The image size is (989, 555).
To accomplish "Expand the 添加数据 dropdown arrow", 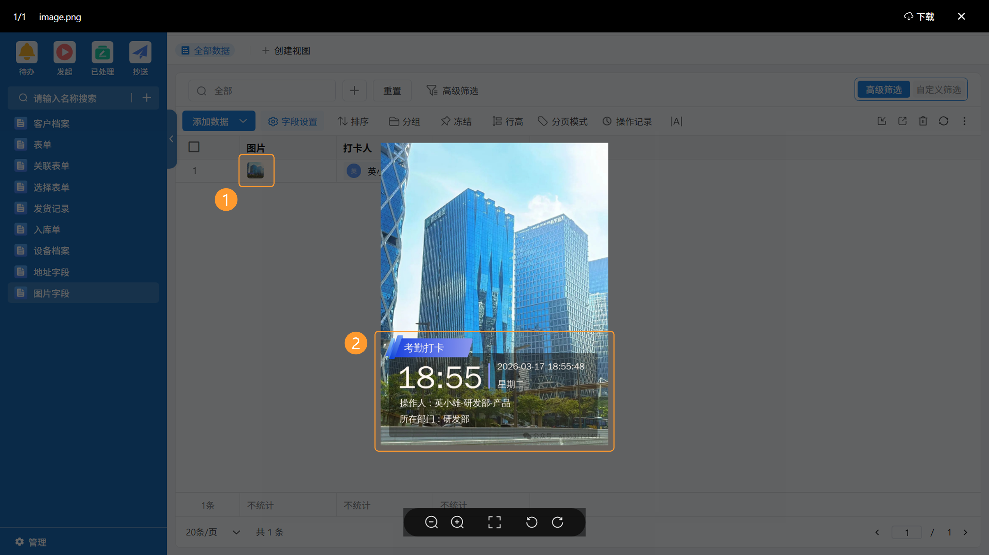I will click(x=243, y=121).
